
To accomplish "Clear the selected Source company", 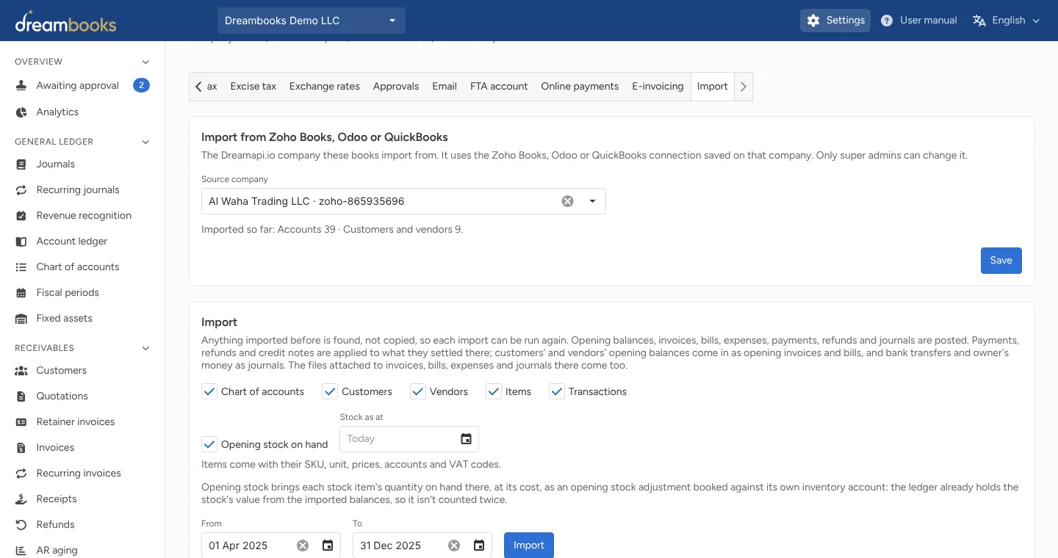I will click(x=567, y=201).
